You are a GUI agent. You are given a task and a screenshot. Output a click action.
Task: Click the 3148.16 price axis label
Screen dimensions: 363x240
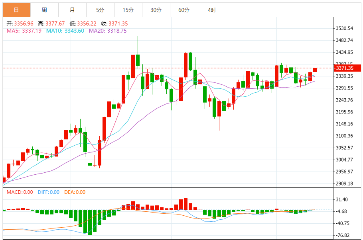click(x=345, y=124)
